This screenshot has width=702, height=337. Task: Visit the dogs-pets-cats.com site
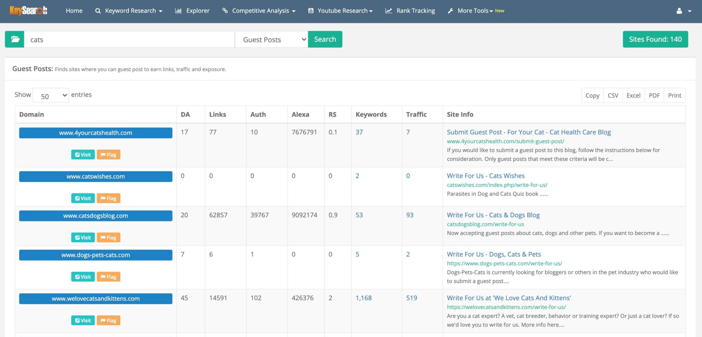[x=83, y=277]
